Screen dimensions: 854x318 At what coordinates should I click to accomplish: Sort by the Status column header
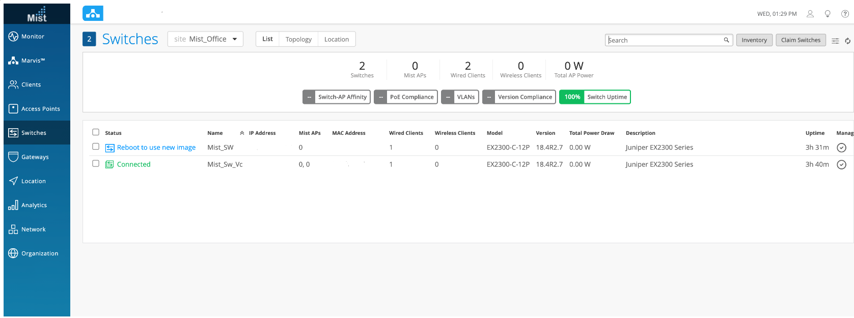coord(113,133)
